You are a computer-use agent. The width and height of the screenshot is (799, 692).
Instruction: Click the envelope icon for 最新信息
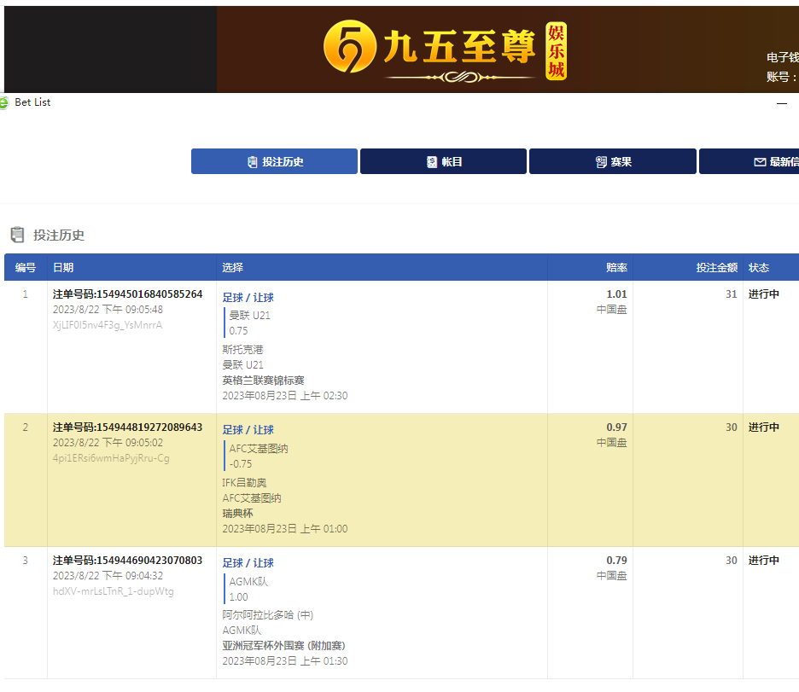pos(760,162)
